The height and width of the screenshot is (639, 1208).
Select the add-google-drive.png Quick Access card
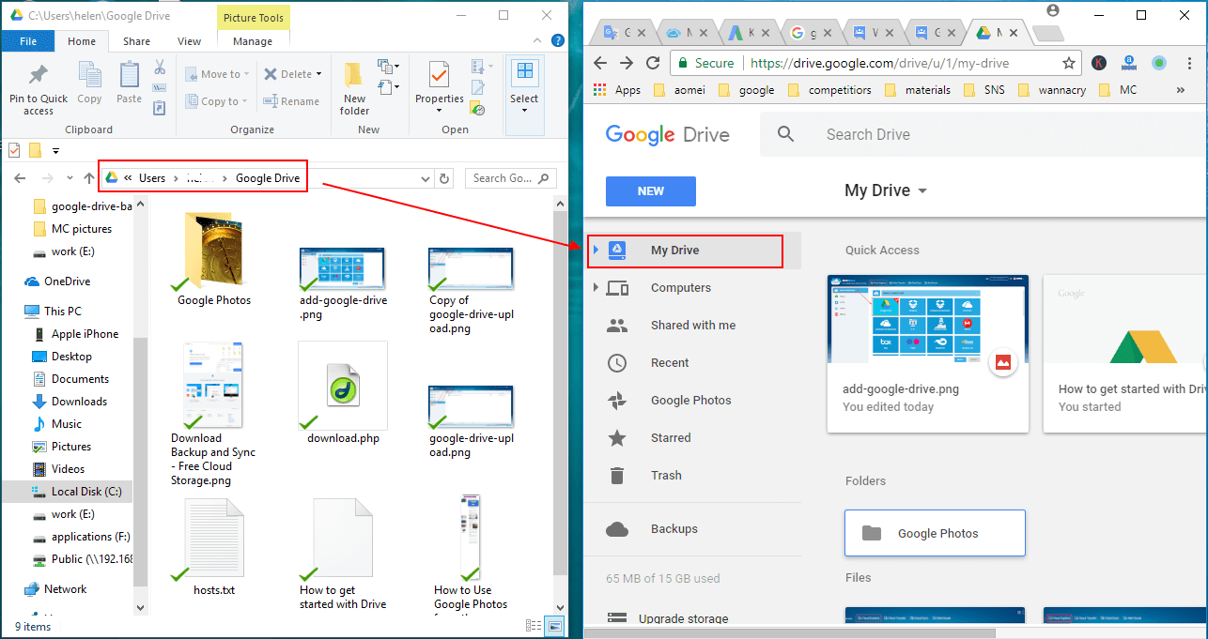928,354
